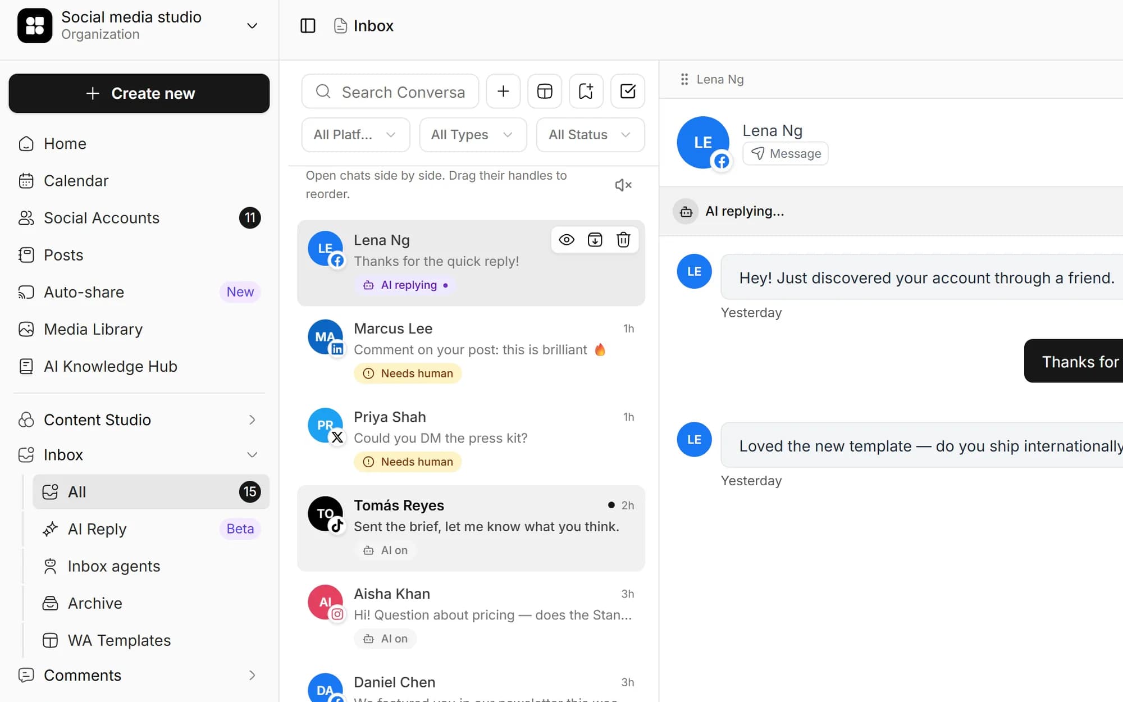This screenshot has width=1123, height=702.
Task: Open All Status filter dropdown
Action: click(590, 135)
